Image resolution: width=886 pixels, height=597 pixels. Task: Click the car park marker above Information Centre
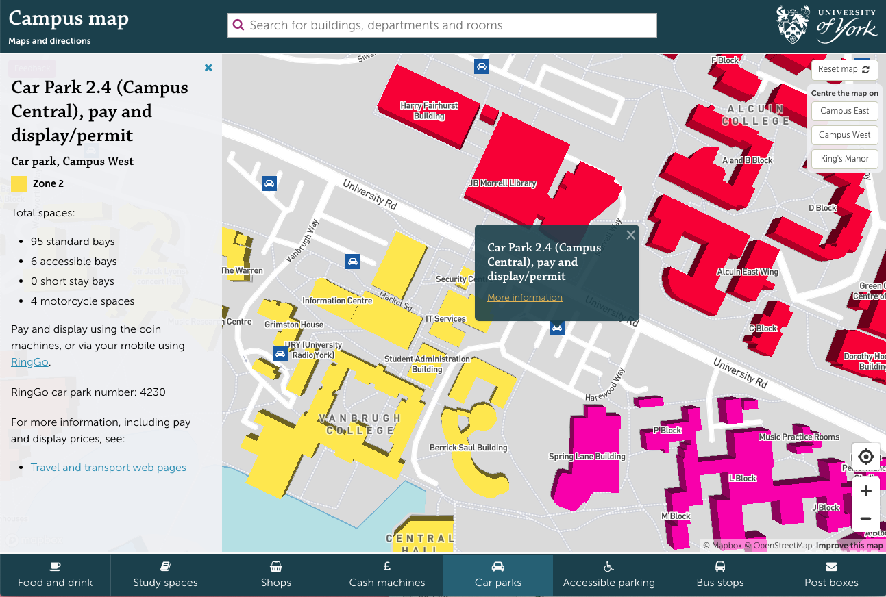point(353,261)
